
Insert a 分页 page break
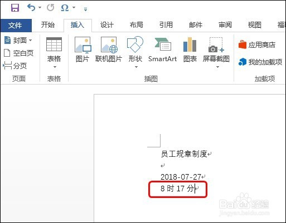click(x=15, y=66)
